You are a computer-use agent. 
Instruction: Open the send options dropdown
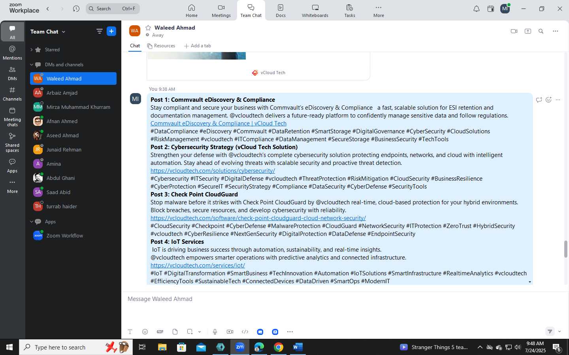click(560, 331)
